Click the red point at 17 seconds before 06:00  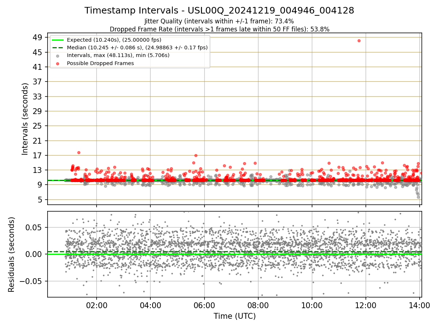coord(196,155)
